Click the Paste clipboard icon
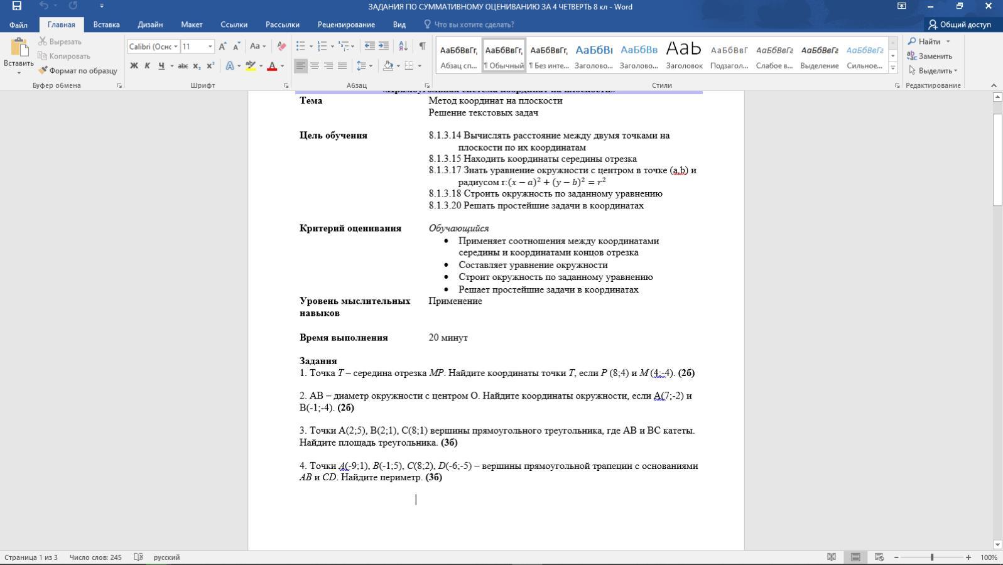 (19, 48)
